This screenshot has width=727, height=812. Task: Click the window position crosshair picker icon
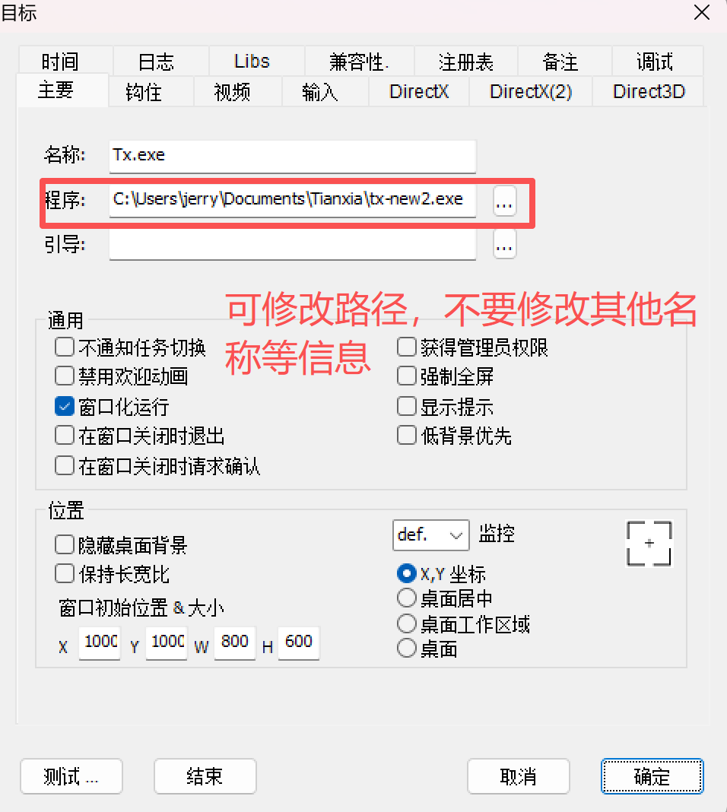(x=649, y=543)
